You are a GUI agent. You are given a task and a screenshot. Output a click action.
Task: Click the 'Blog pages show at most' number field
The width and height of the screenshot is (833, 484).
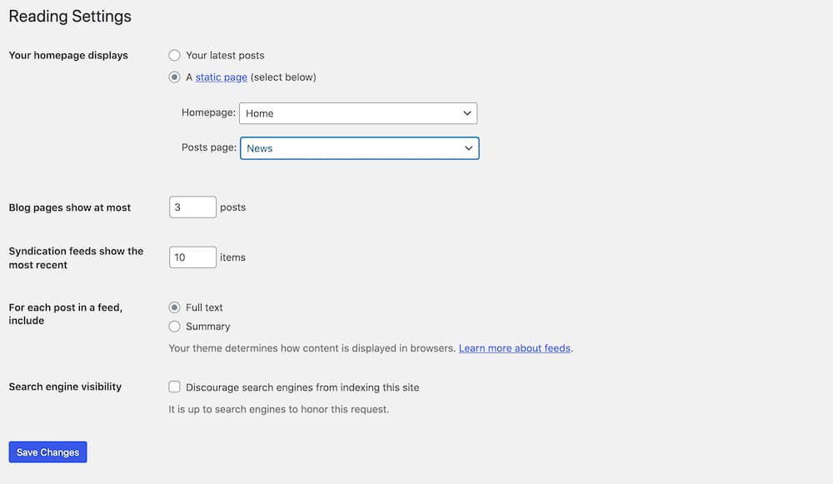192,207
